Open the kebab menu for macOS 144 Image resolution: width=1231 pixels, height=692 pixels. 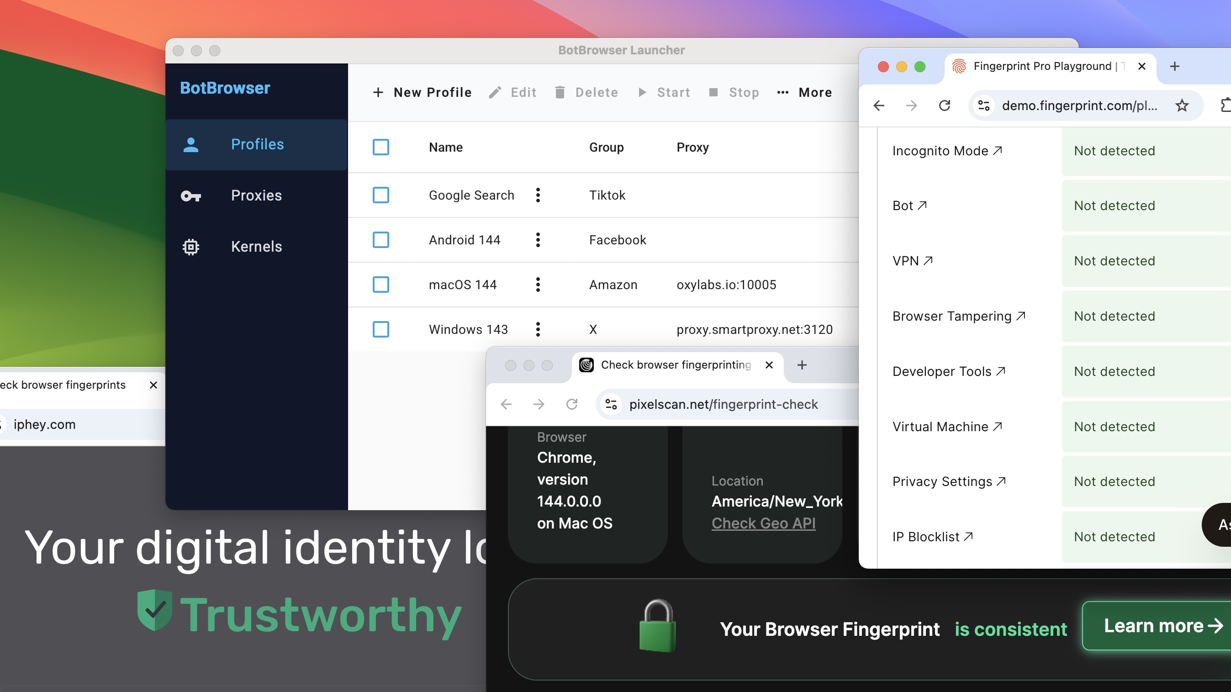(x=538, y=285)
